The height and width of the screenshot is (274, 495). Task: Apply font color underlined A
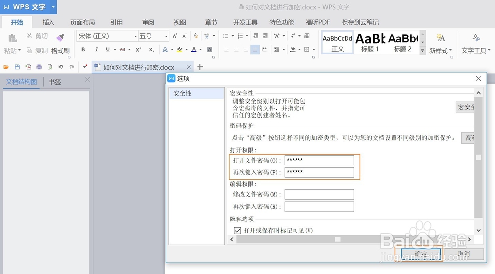point(194,50)
